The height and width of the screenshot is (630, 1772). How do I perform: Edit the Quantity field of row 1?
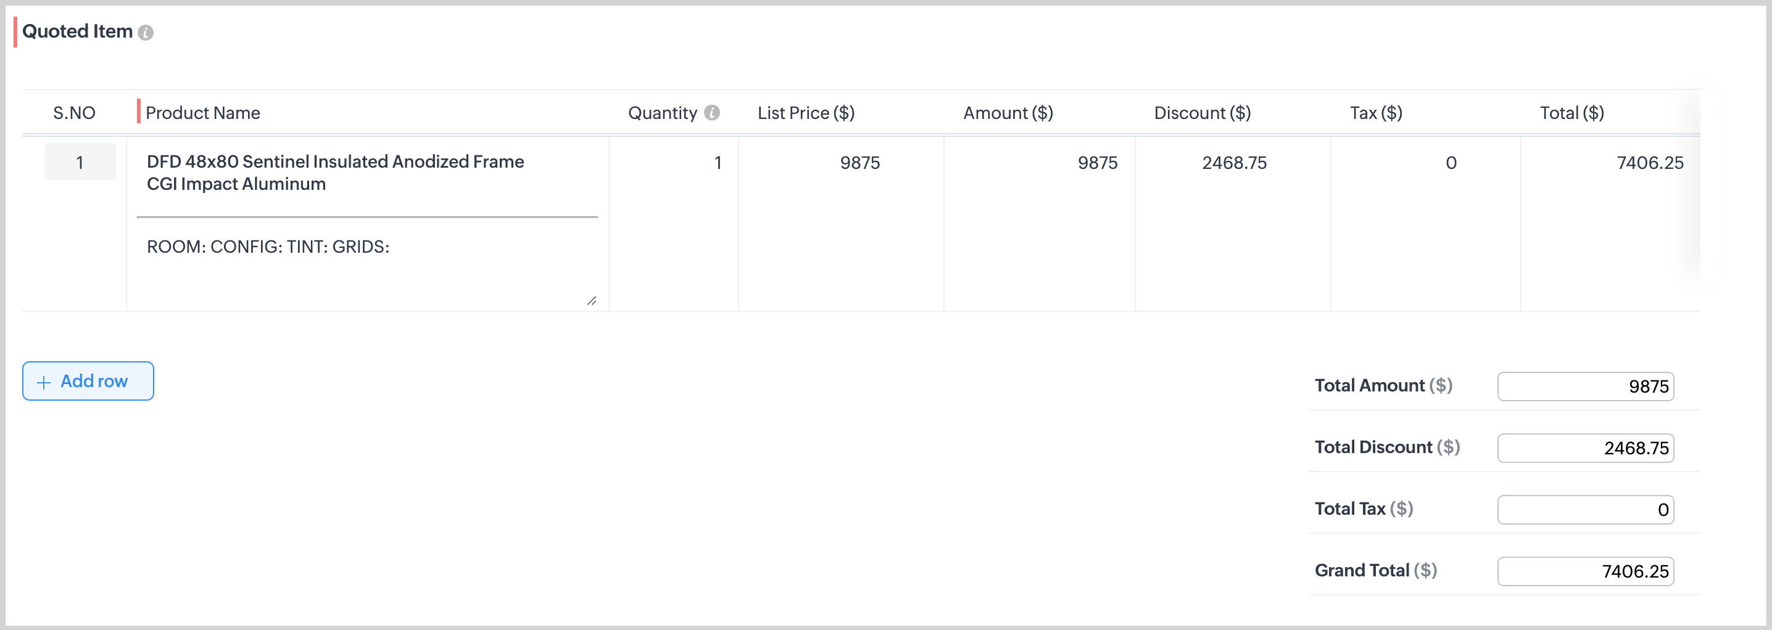coord(674,163)
